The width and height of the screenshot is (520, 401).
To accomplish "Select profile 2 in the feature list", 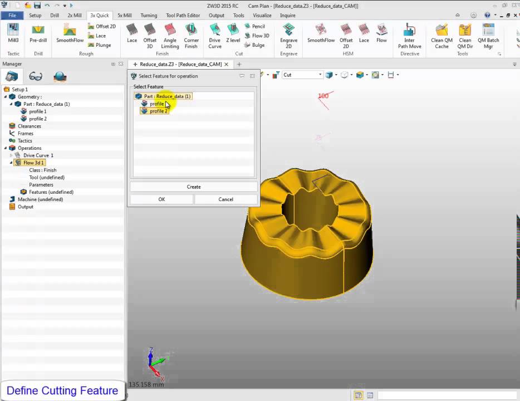I will coord(155,111).
